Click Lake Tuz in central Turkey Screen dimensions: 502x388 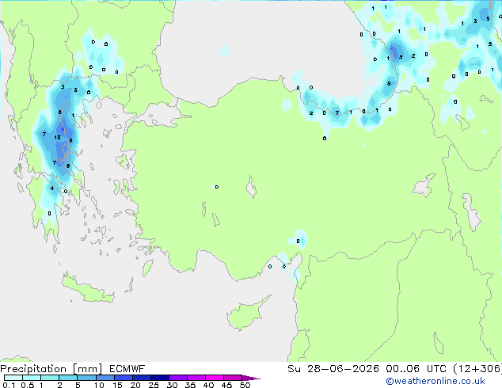coord(251,188)
